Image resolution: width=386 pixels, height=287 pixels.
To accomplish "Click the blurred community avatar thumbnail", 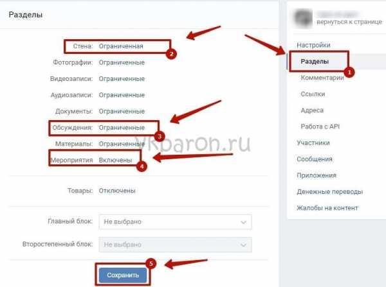I will (303, 18).
